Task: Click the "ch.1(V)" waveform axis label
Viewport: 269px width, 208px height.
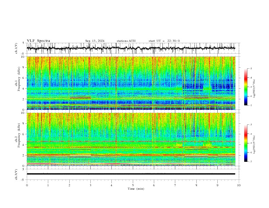Action: click(x=16, y=48)
